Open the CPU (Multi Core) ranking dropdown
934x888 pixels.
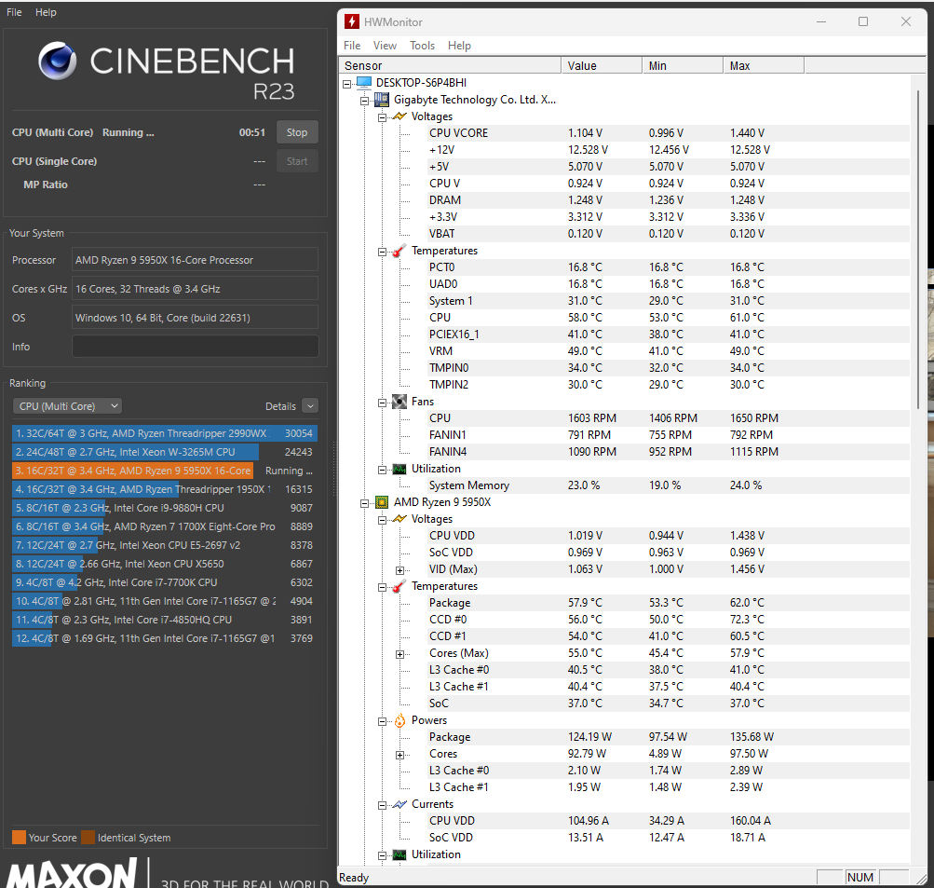(67, 406)
